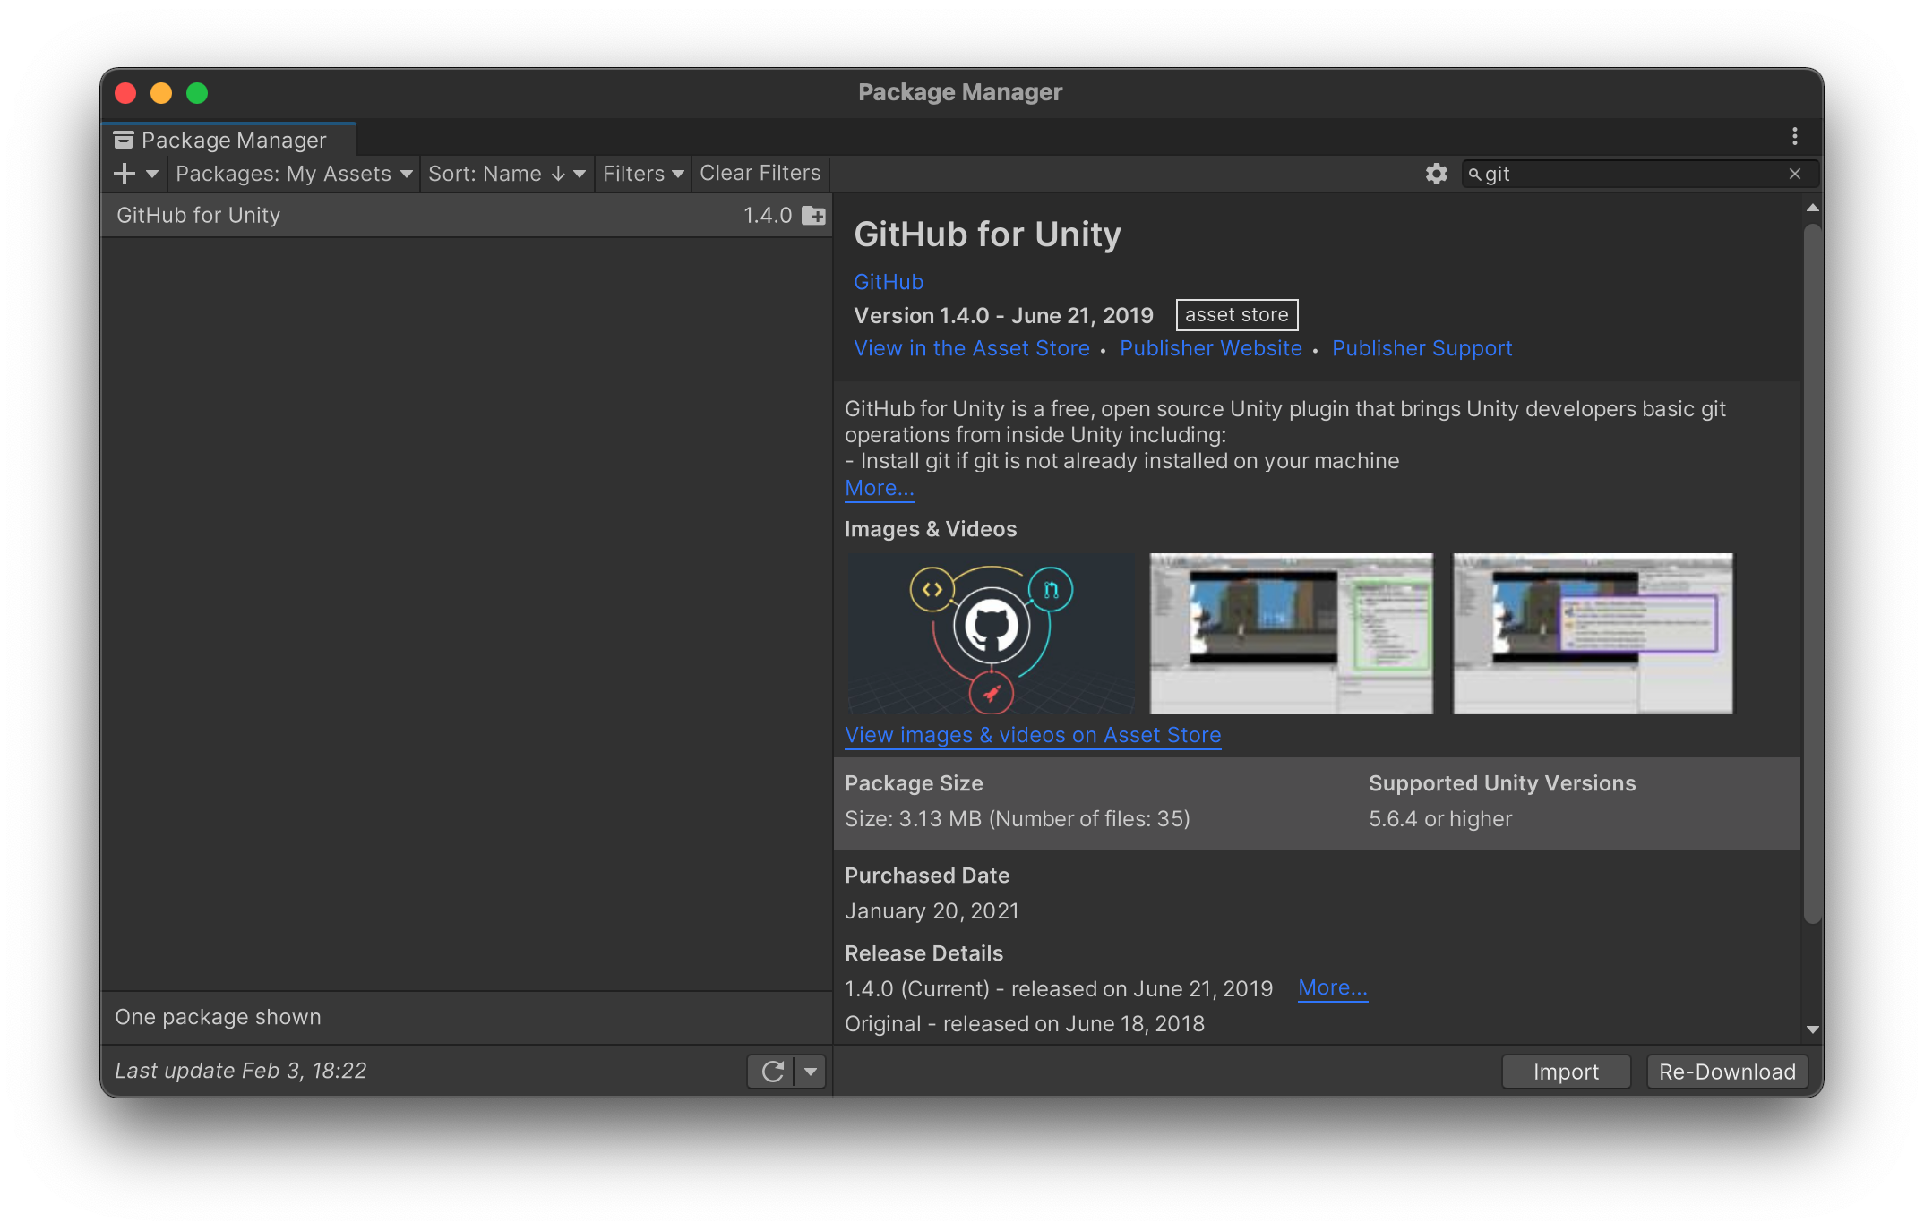Click the Package Manager tab icon

[122, 139]
